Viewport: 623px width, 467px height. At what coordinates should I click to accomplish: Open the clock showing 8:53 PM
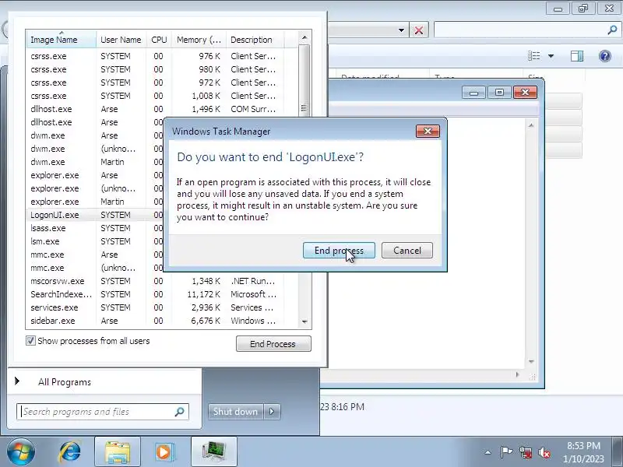click(x=583, y=452)
